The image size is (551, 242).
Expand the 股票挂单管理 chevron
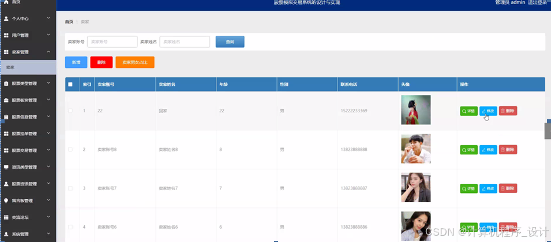[x=48, y=133]
